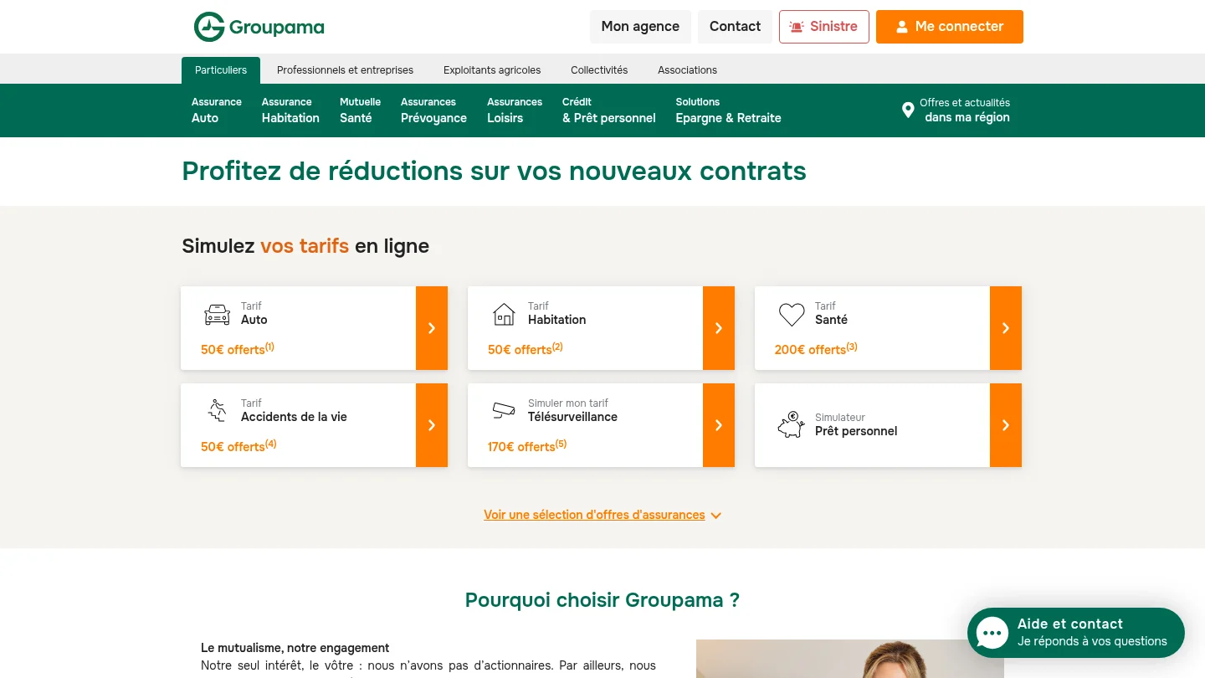Screen dimensions: 1205x678
Task: Click the Tarif Santé card title
Action: click(x=831, y=313)
